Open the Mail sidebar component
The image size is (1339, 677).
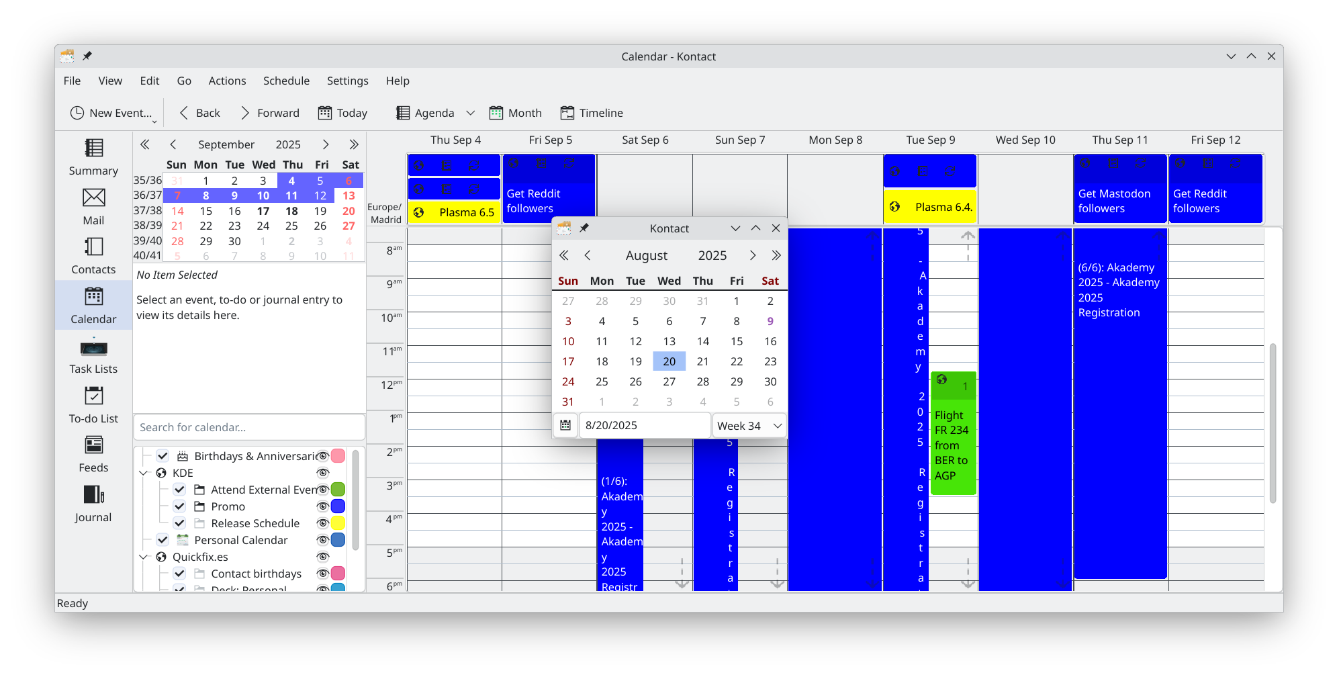pyautogui.click(x=93, y=207)
